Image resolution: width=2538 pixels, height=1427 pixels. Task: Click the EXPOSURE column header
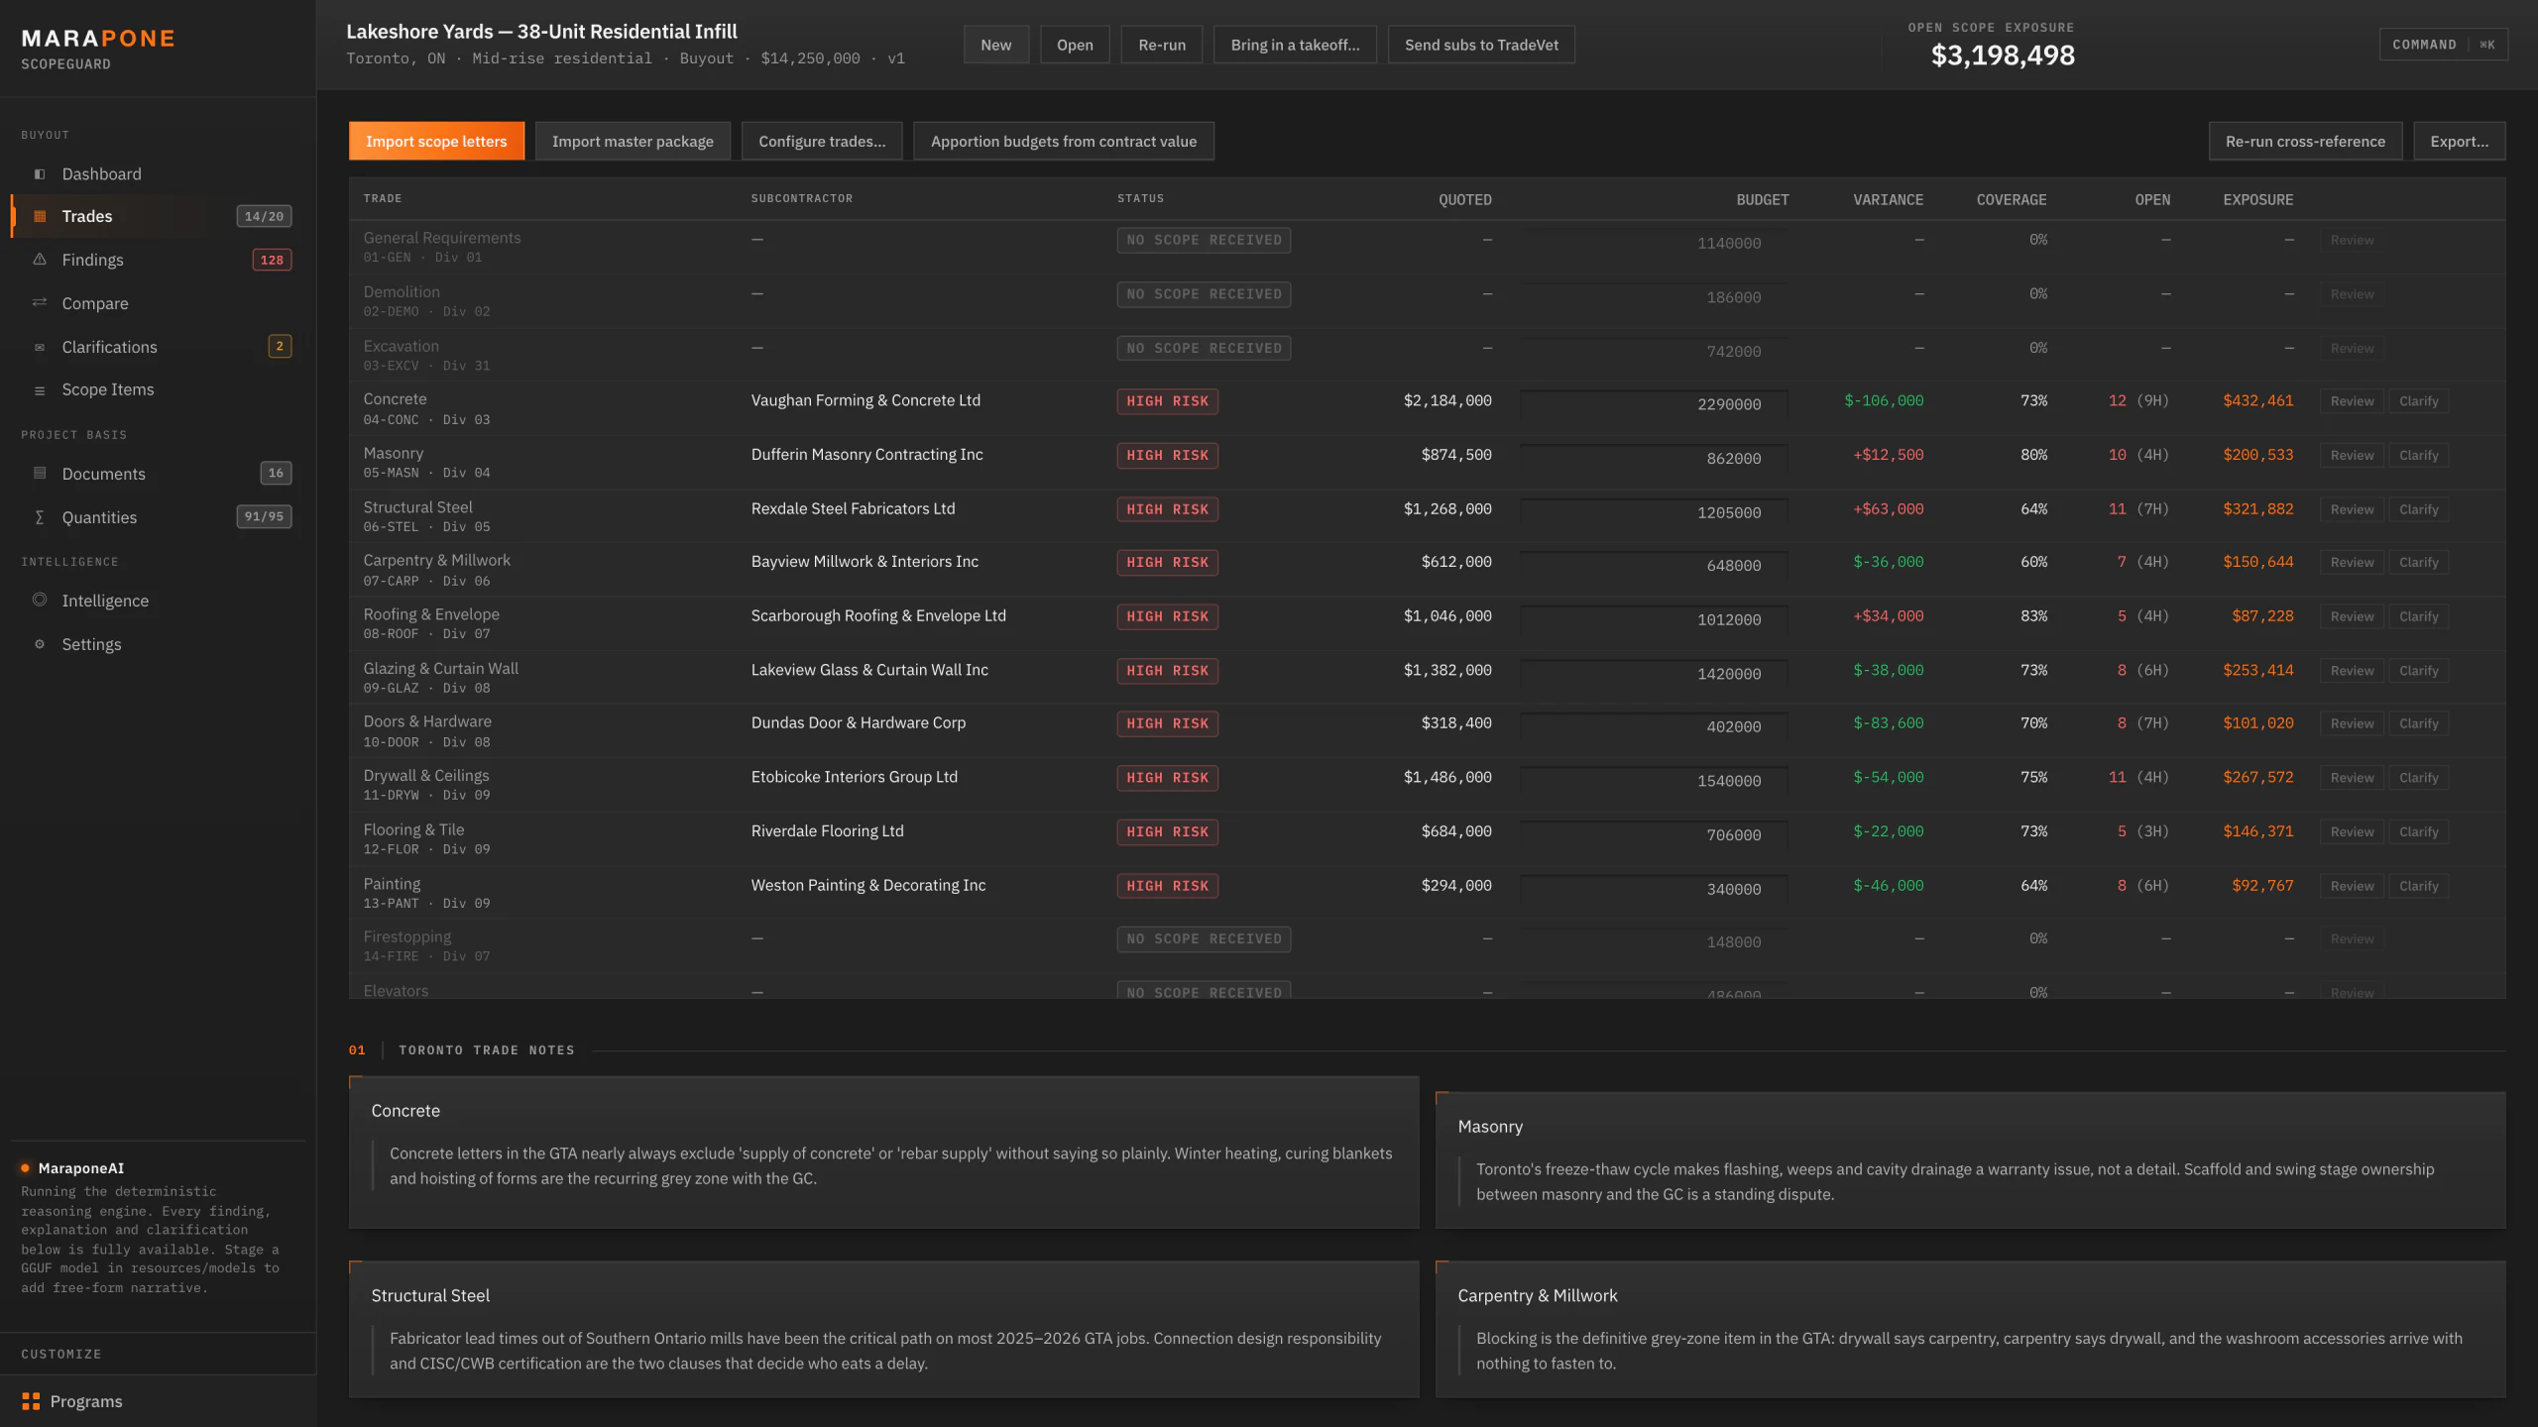click(x=2257, y=199)
